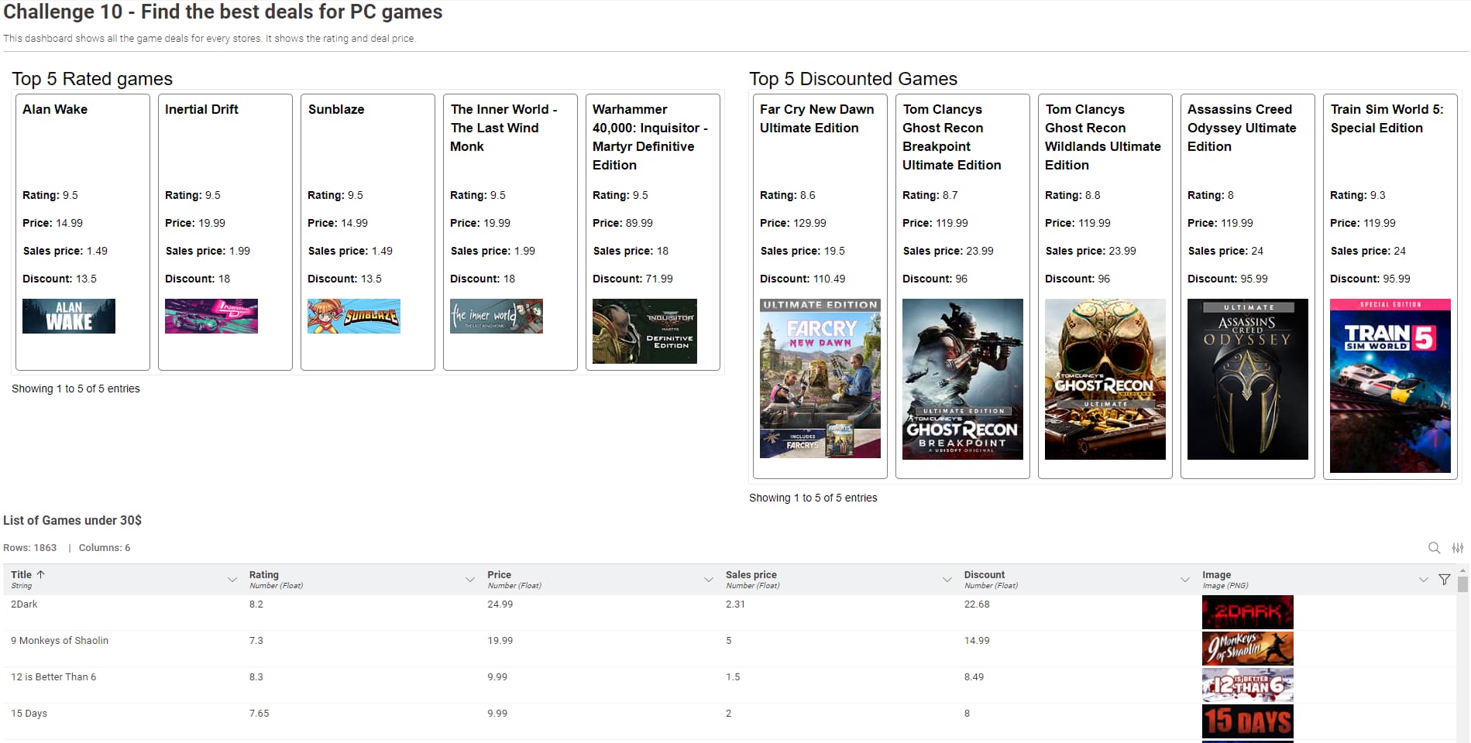The width and height of the screenshot is (1471, 743).
Task: Open the table search magnifier icon
Action: (x=1434, y=548)
